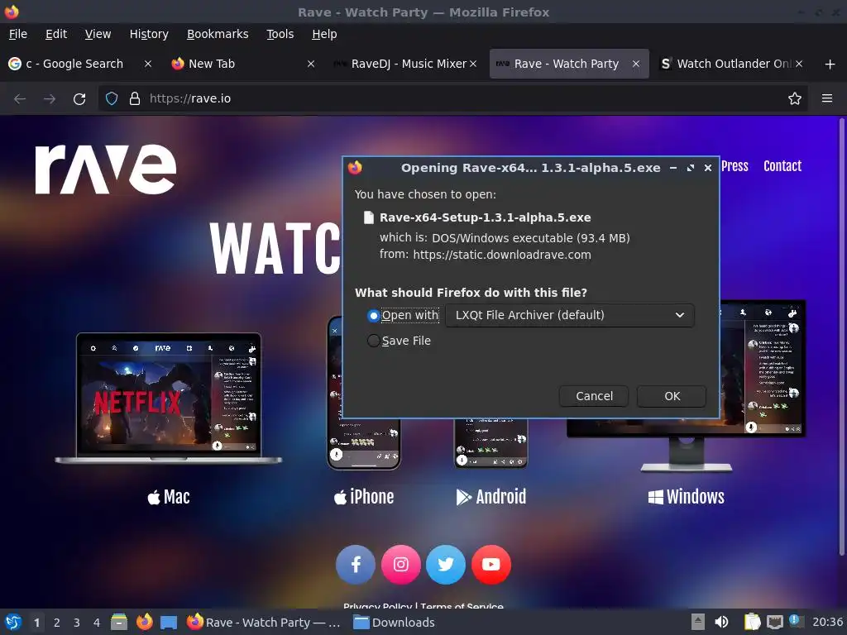
Task: Download Rave for Mac
Action: 169,497
